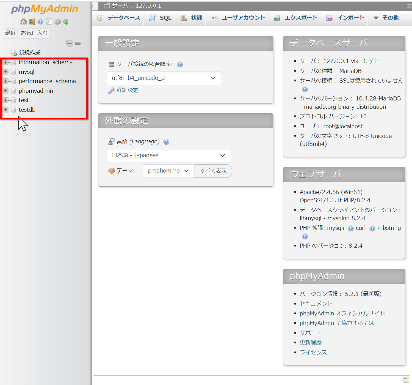Open the 状態 tab

[x=191, y=18]
